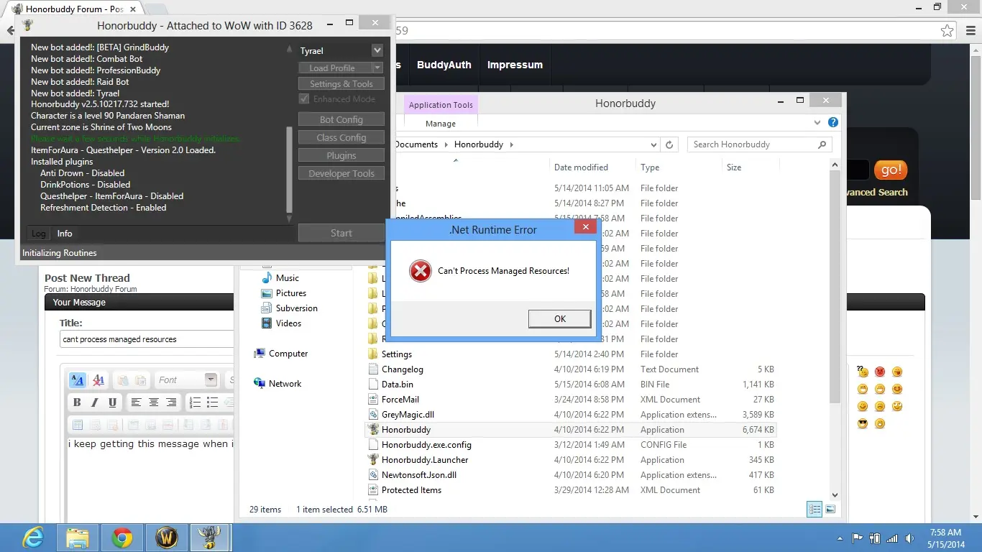Sort files by Date modified column
The height and width of the screenshot is (552, 982).
[x=581, y=167]
